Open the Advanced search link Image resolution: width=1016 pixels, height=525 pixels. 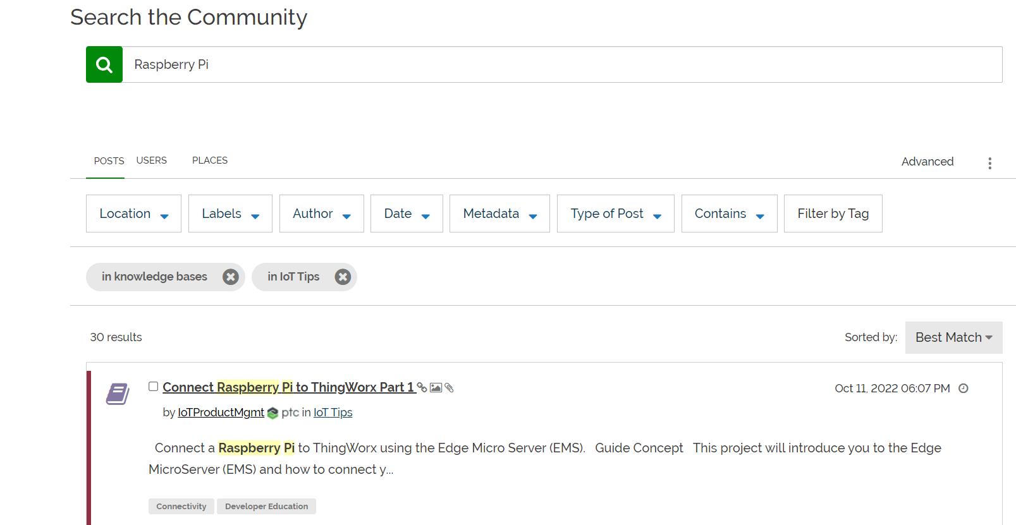click(x=927, y=162)
